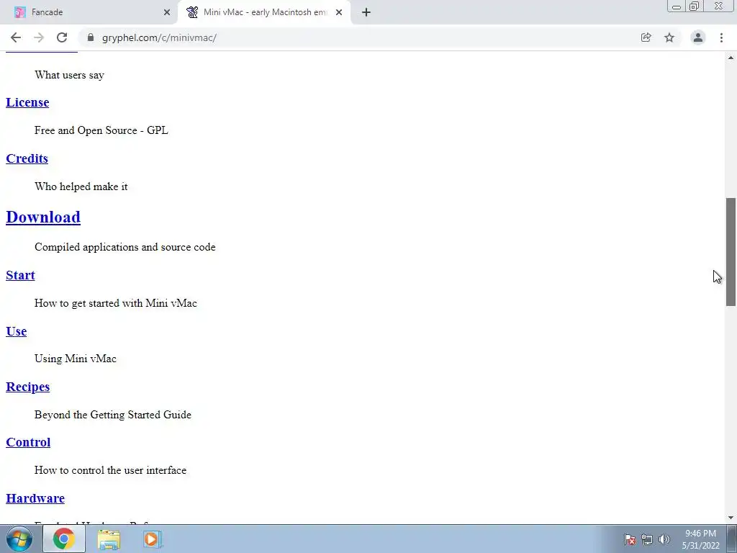The width and height of the screenshot is (737, 553).
Task: Open the Hardware link
Action: click(x=35, y=498)
